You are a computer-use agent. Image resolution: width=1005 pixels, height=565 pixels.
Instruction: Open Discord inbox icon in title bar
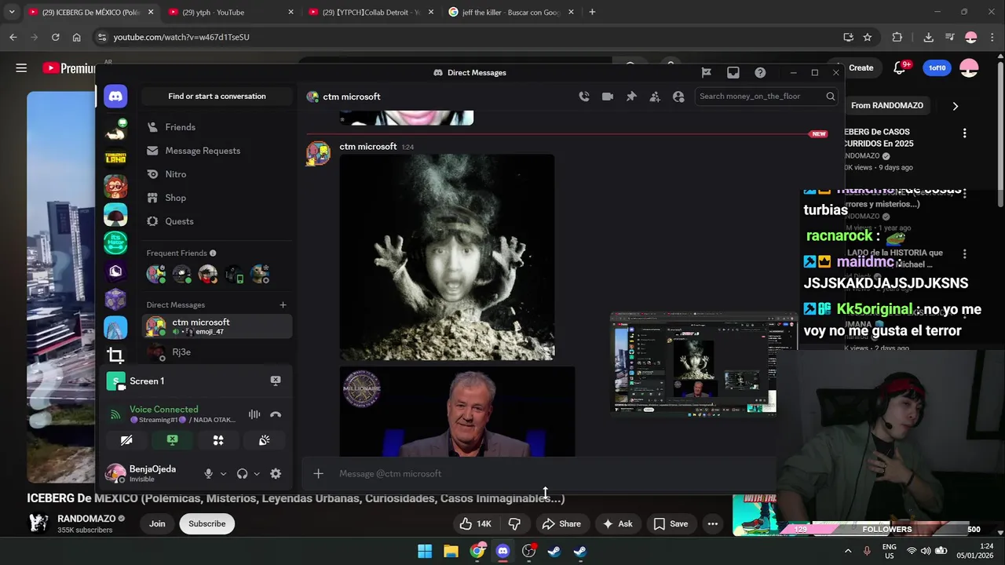[733, 72]
